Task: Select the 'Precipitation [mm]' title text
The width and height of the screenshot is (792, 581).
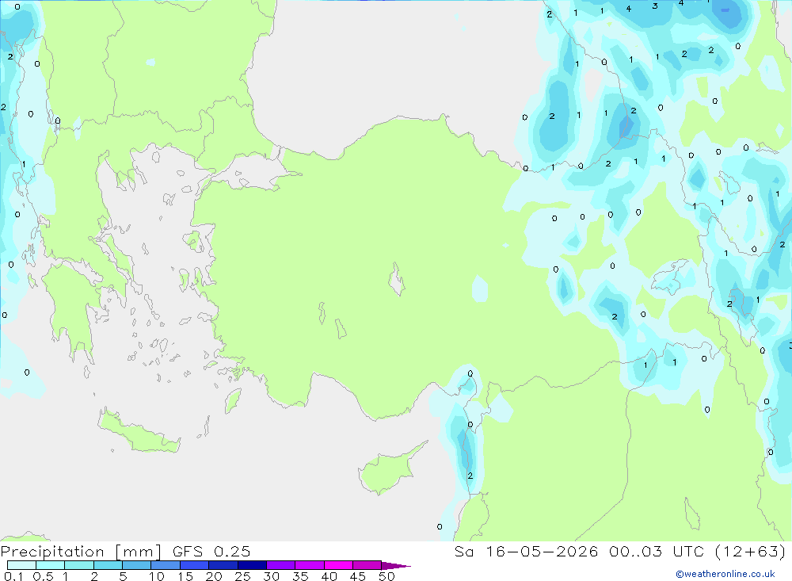Action: pos(81,552)
